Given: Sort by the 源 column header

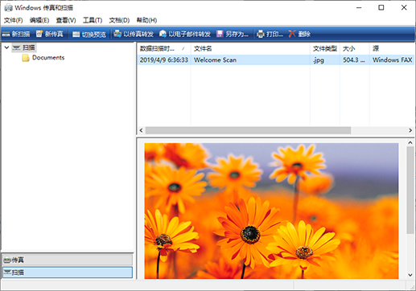Looking at the screenshot, I should coord(392,48).
